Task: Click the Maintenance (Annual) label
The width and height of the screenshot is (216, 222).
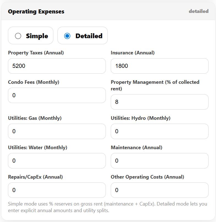Action: pyautogui.click(x=137, y=148)
